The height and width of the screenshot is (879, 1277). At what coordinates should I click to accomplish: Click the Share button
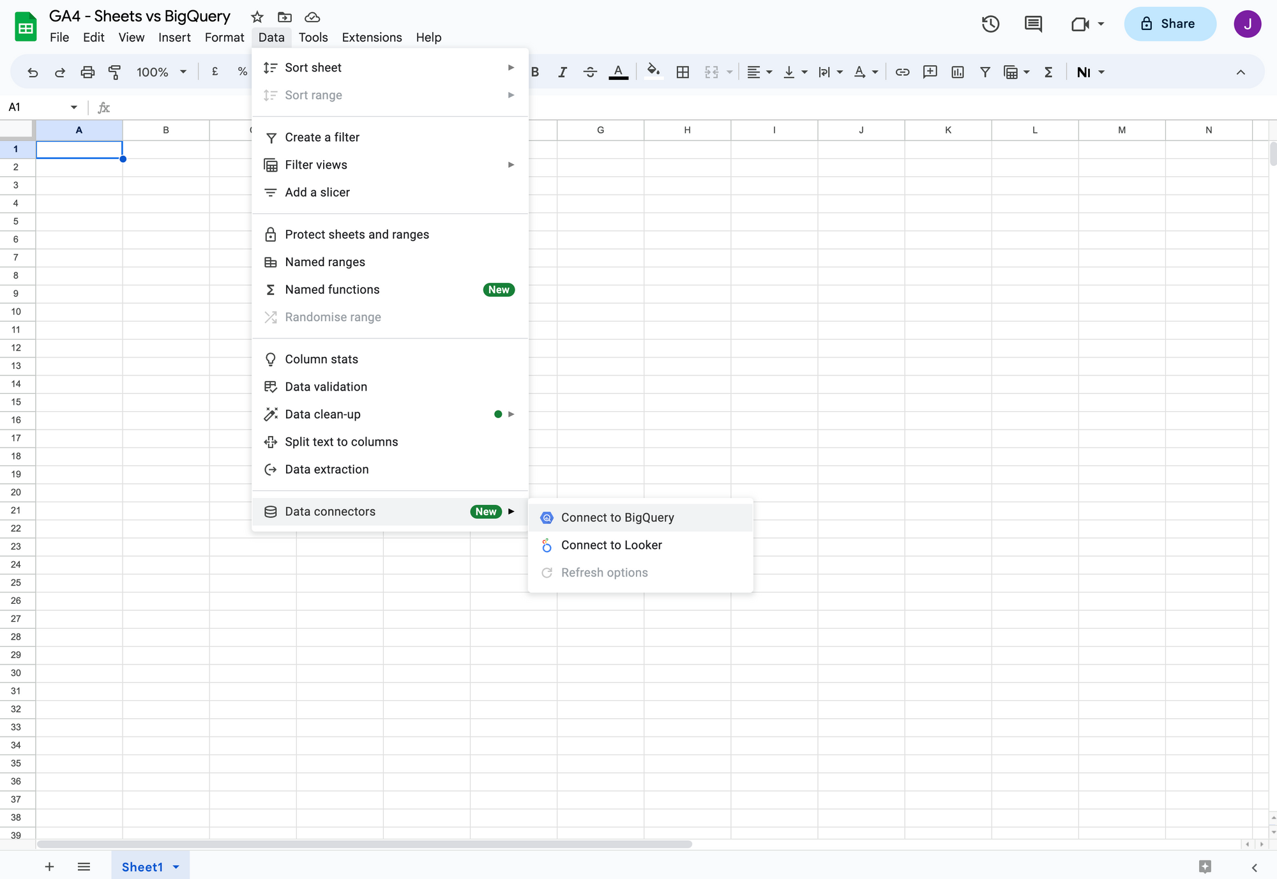click(1170, 24)
